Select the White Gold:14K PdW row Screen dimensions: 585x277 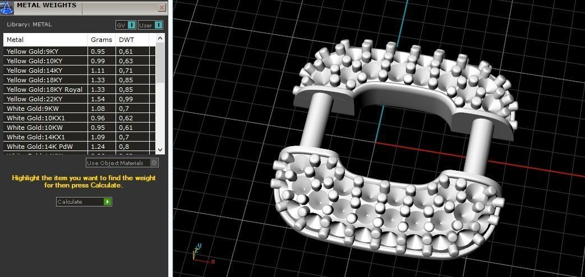79,147
